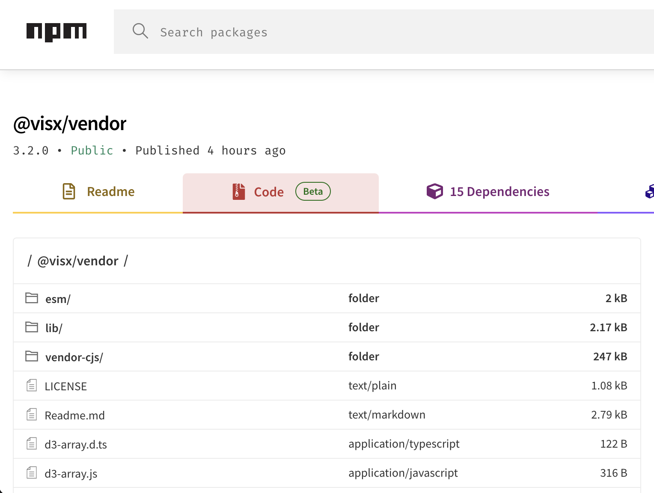This screenshot has width=654, height=493.
Task: Click the npm logo
Action: pos(56,31)
